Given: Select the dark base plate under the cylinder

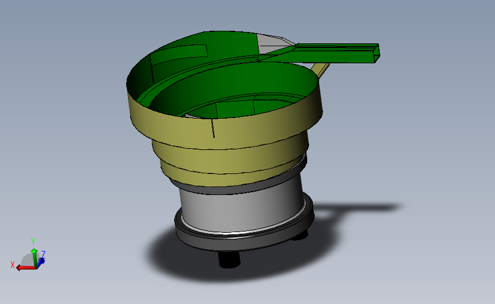Looking at the screenshot, I should (245, 240).
